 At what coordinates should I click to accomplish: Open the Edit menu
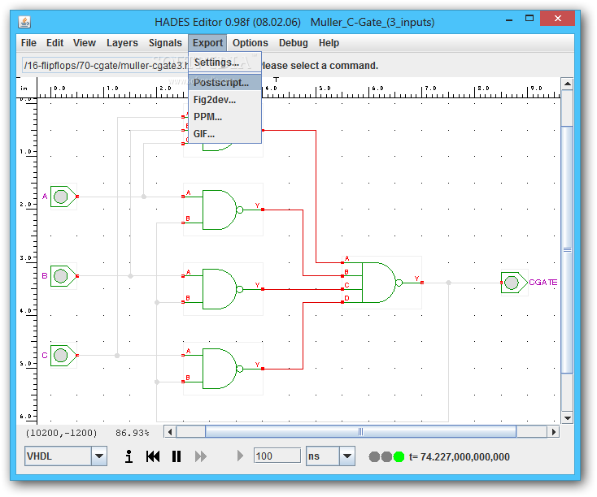(54, 43)
